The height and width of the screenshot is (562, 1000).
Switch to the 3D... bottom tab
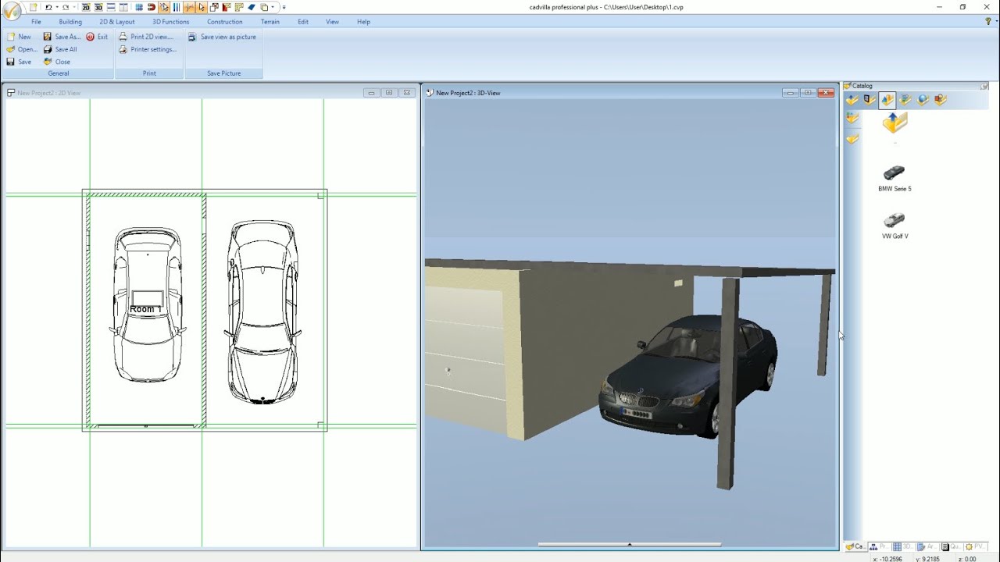click(x=902, y=546)
